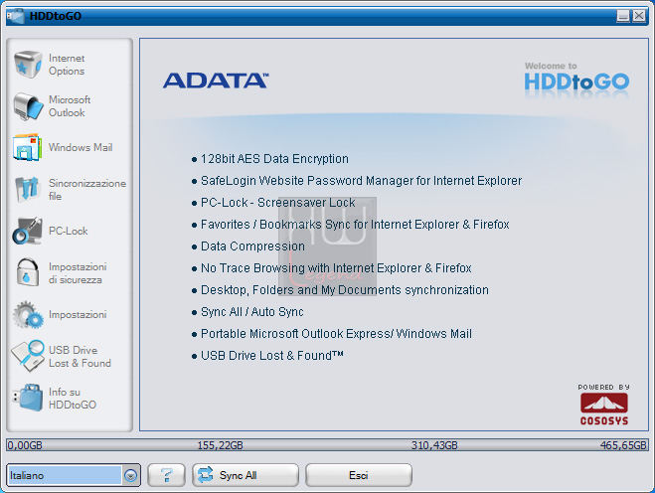Click the question mark help button
Viewport: 655px width, 493px height.
pyautogui.click(x=167, y=475)
